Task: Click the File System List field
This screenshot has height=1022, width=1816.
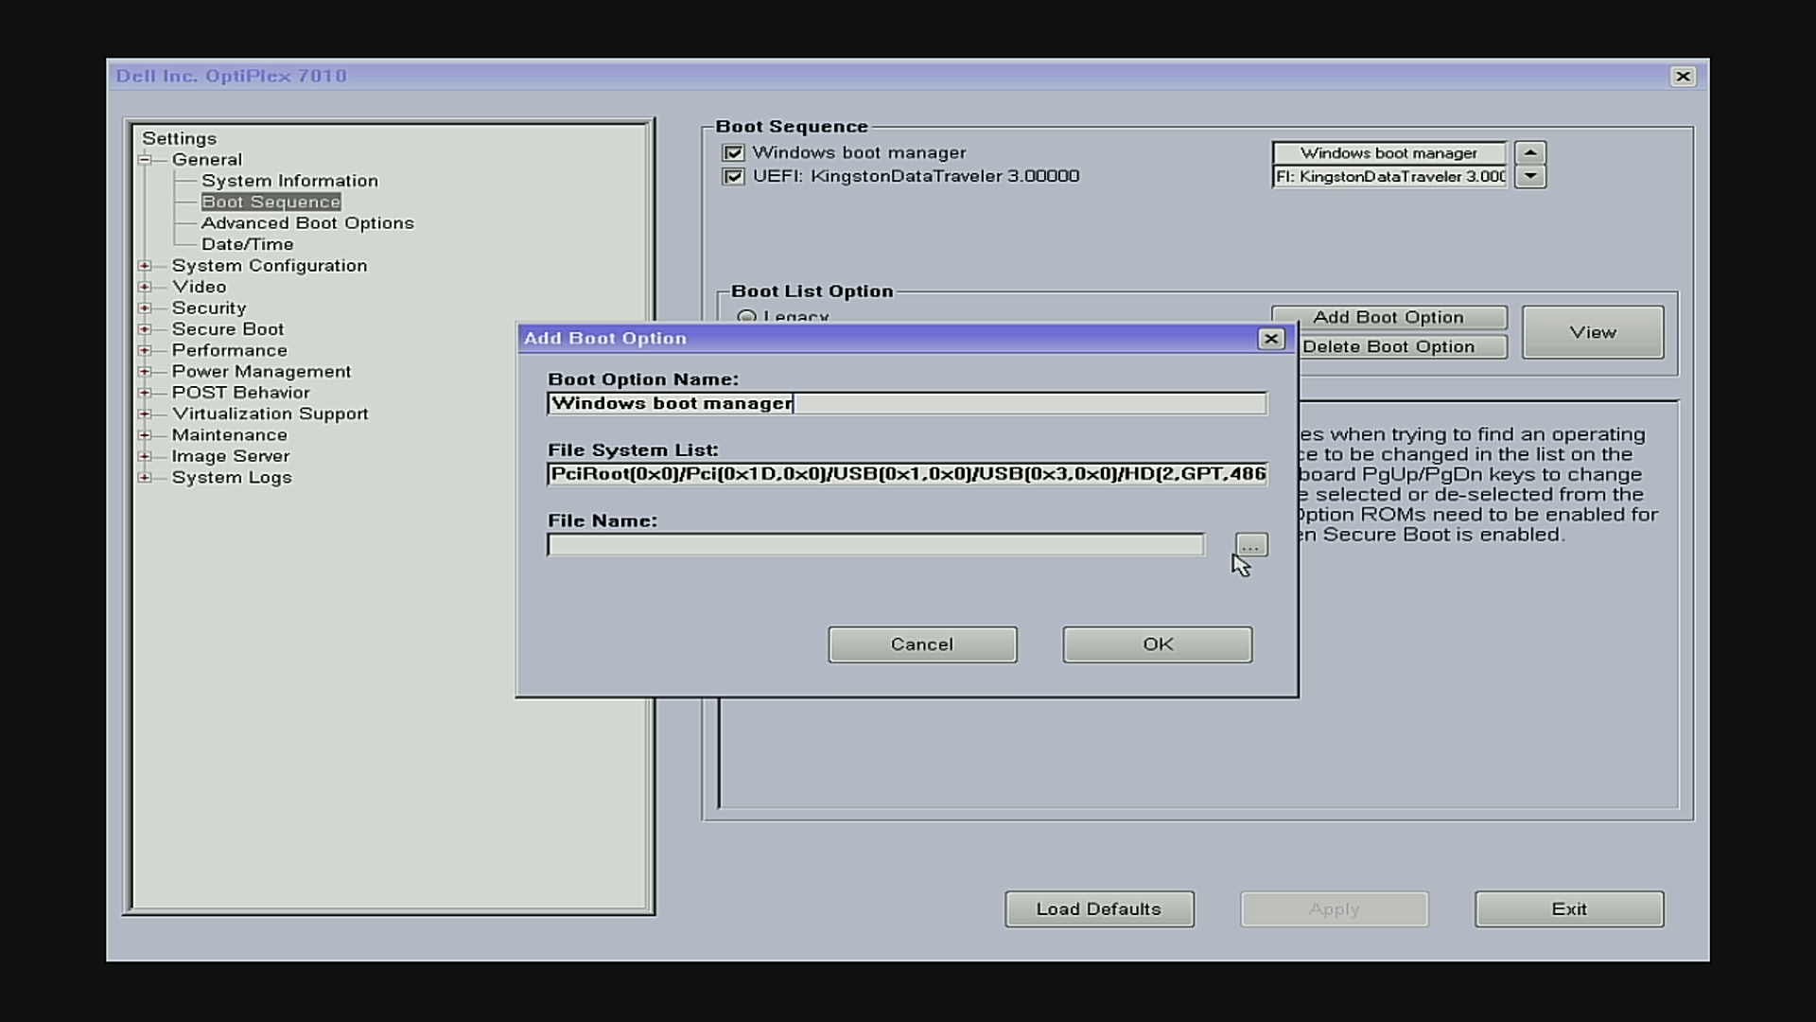Action: coord(907,474)
